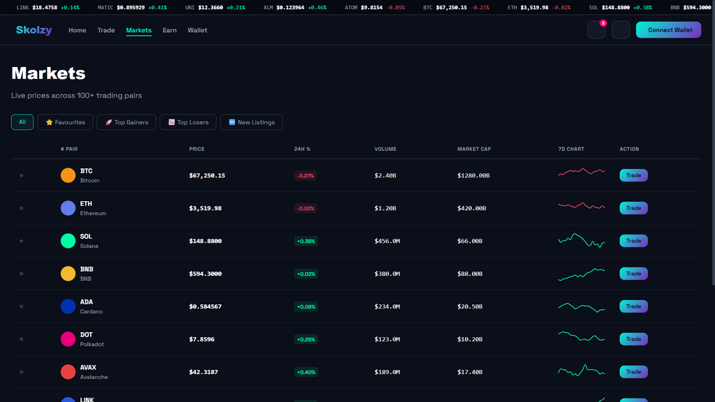Image resolution: width=715 pixels, height=402 pixels.
Task: Go to the Trade section
Action: 106,30
